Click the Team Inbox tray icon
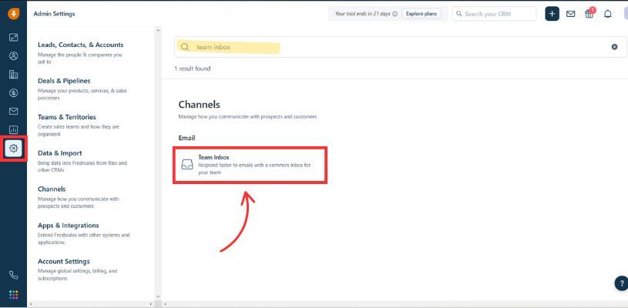 pos(187,165)
